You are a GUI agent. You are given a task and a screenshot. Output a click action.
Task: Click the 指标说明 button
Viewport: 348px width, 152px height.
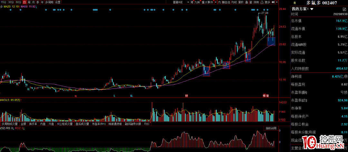click(x=271, y=128)
